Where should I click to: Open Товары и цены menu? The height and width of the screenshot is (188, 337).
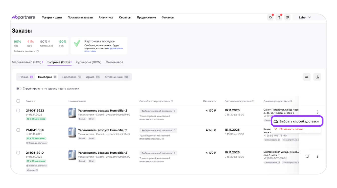[52, 18]
